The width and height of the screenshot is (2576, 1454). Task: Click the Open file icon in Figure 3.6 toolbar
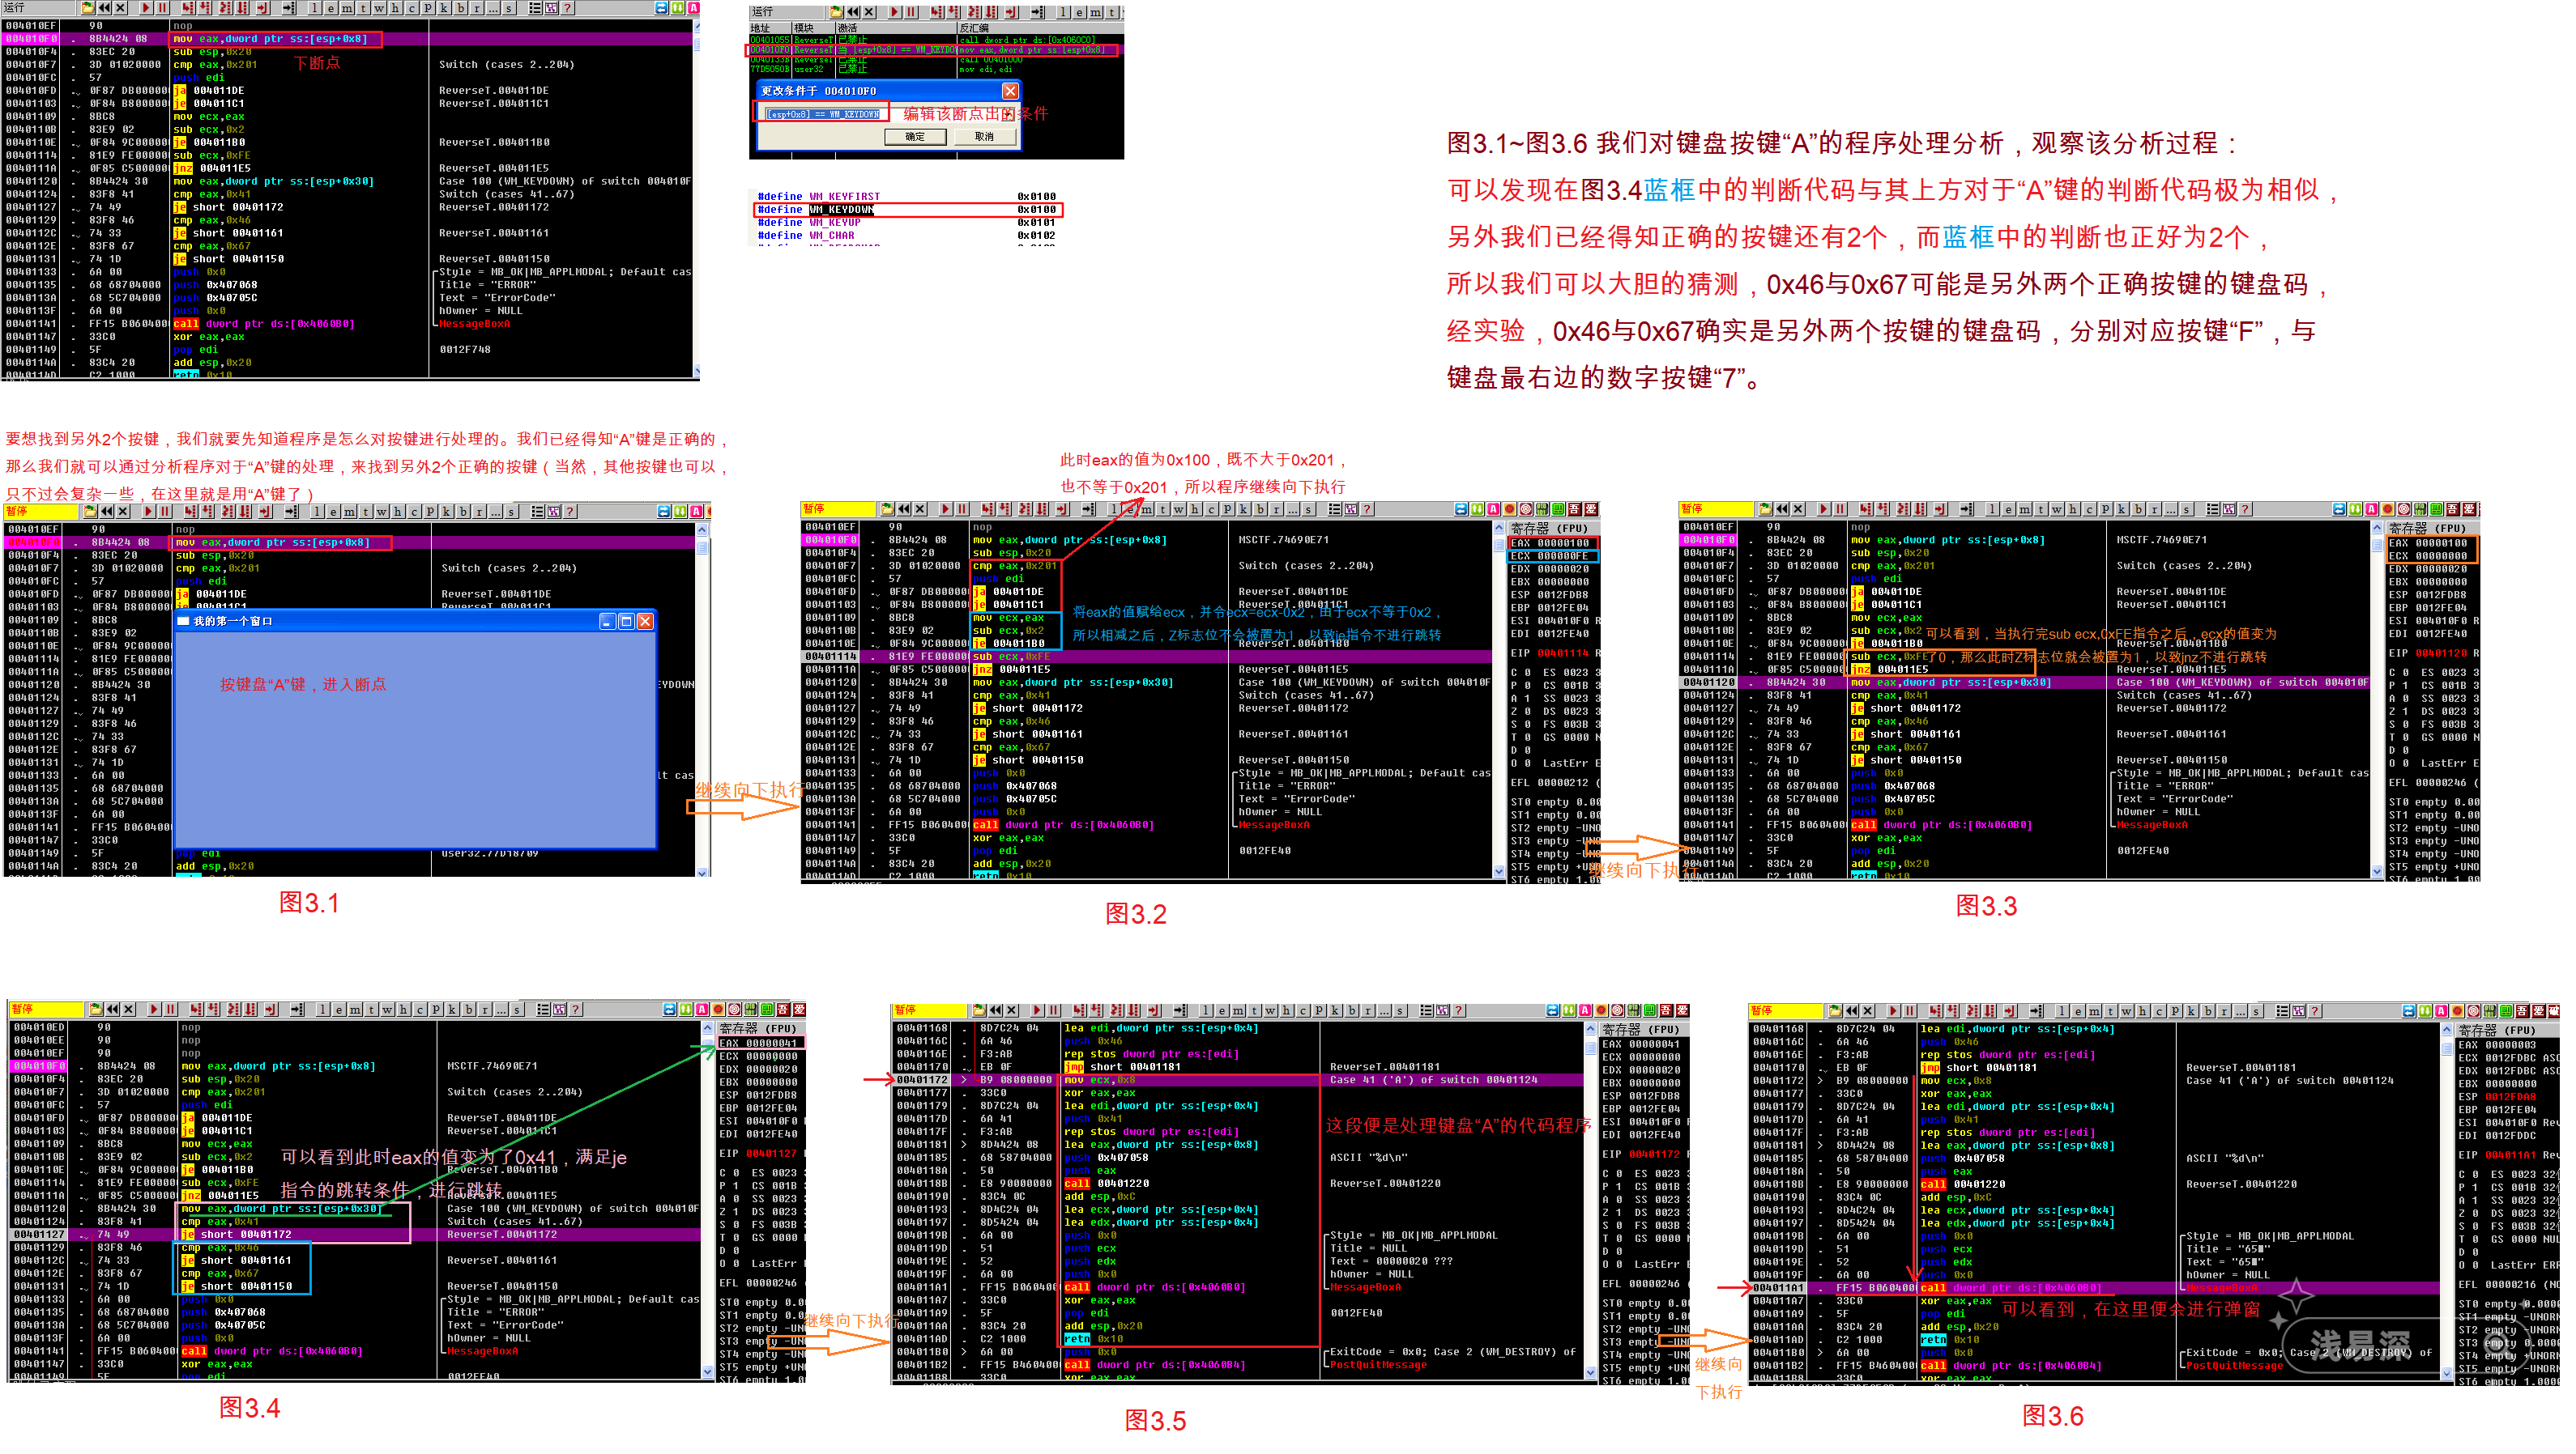click(1836, 1011)
